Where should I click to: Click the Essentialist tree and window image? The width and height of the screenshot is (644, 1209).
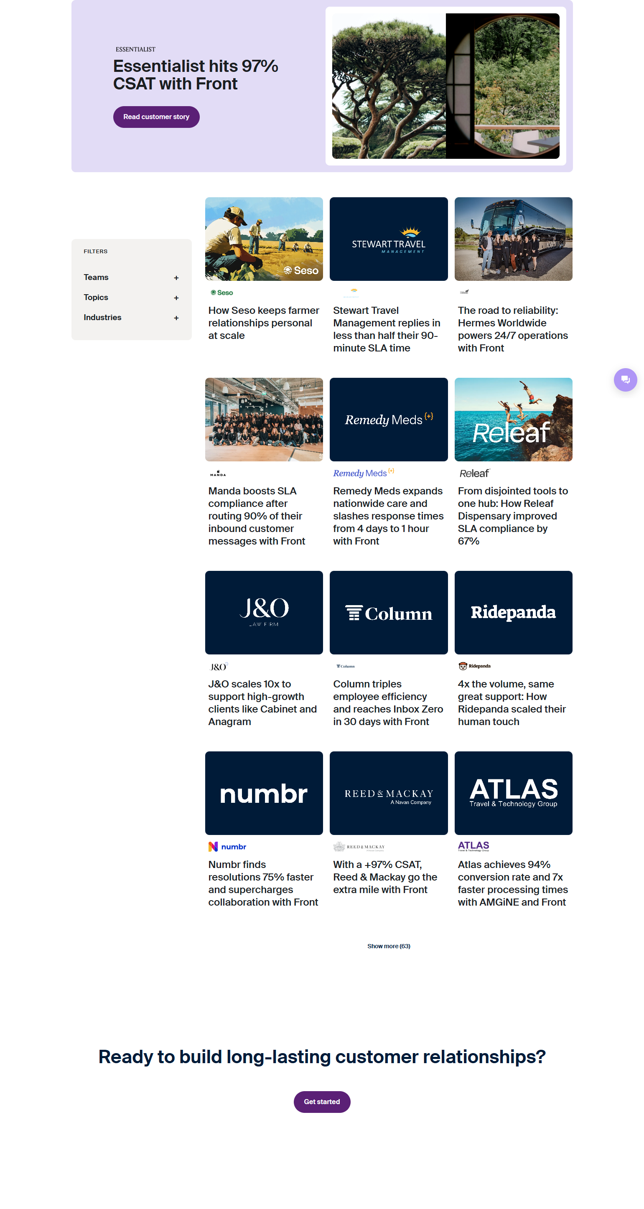point(446,86)
